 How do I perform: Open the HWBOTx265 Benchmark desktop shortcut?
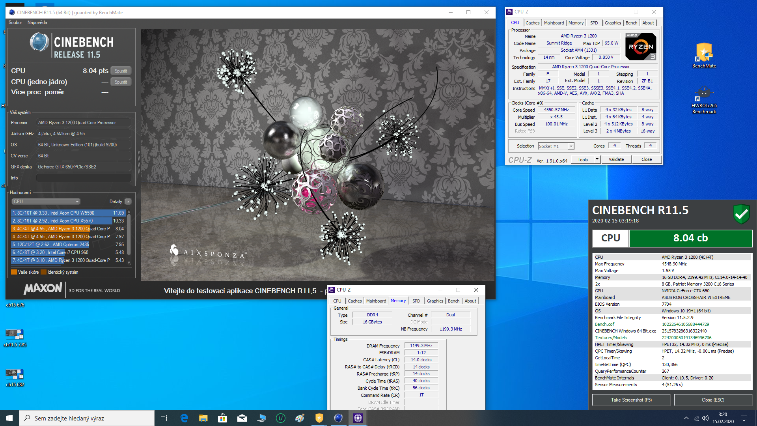[x=704, y=100]
